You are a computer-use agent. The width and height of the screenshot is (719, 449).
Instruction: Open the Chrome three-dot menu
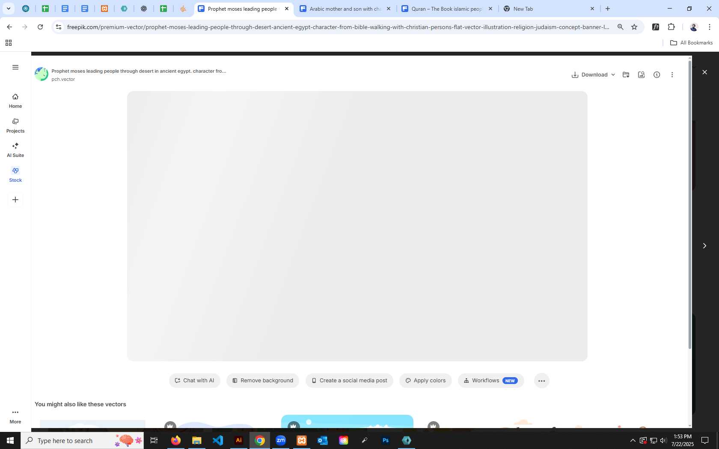coord(710,27)
